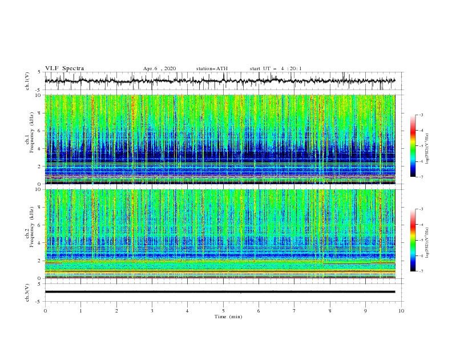Image resolution: width=452 pixels, height=349 pixels.
Task: Click tick label 9 on the Time axis
Action: (x=365, y=311)
